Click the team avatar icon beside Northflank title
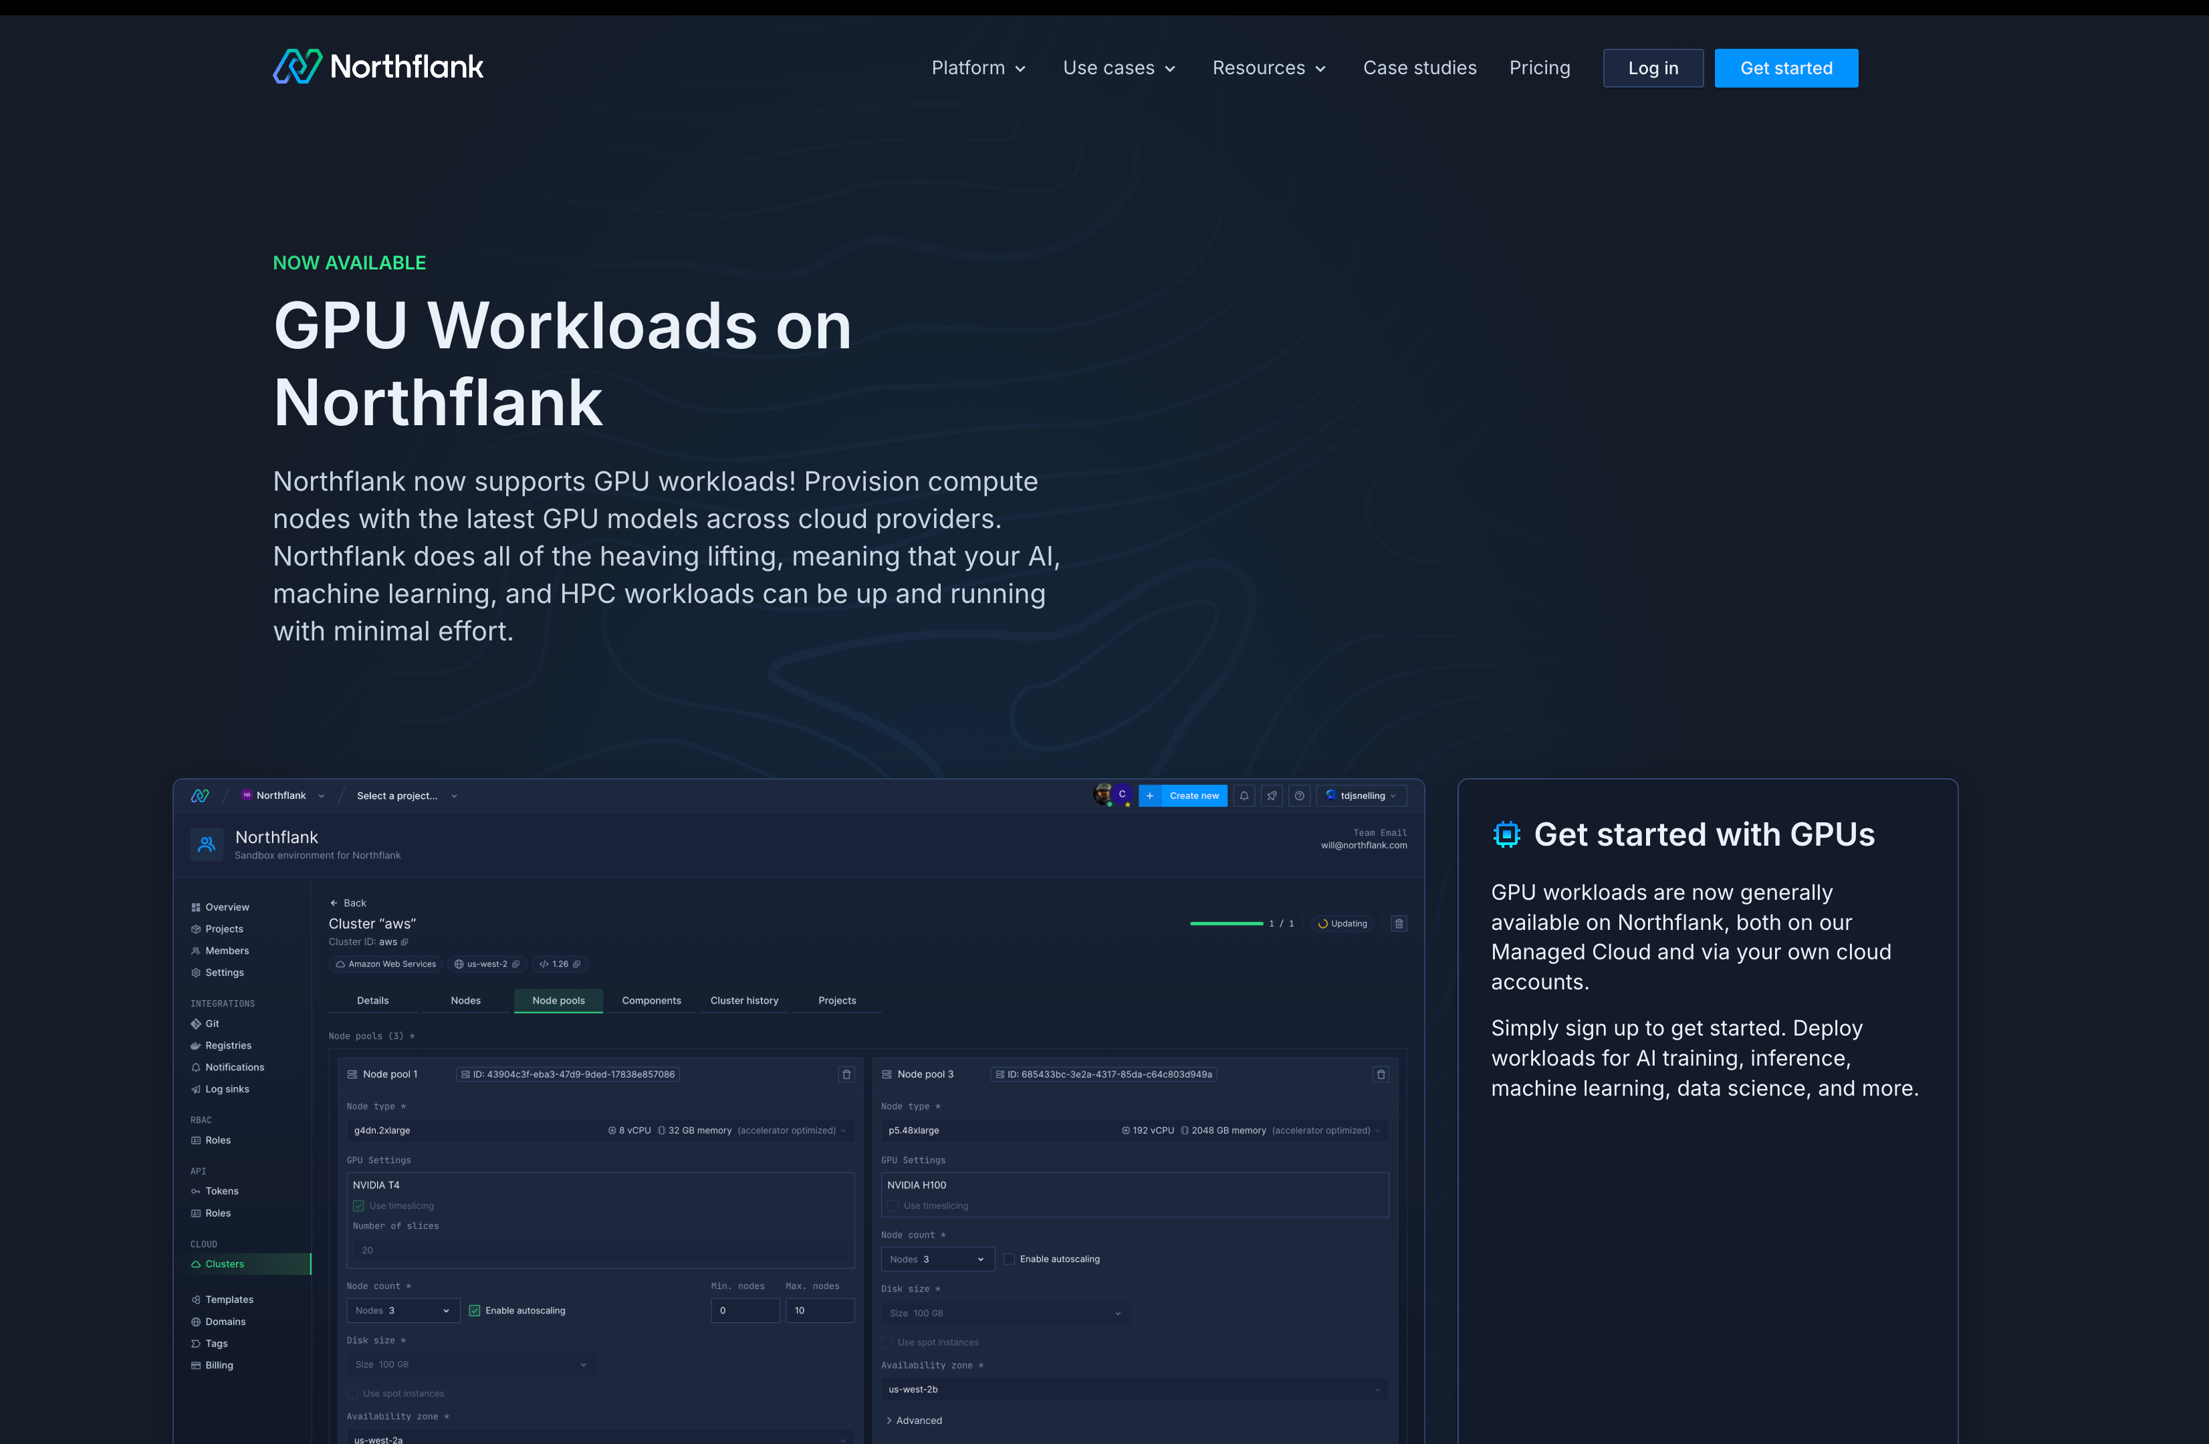This screenshot has width=2209, height=1444. [207, 844]
